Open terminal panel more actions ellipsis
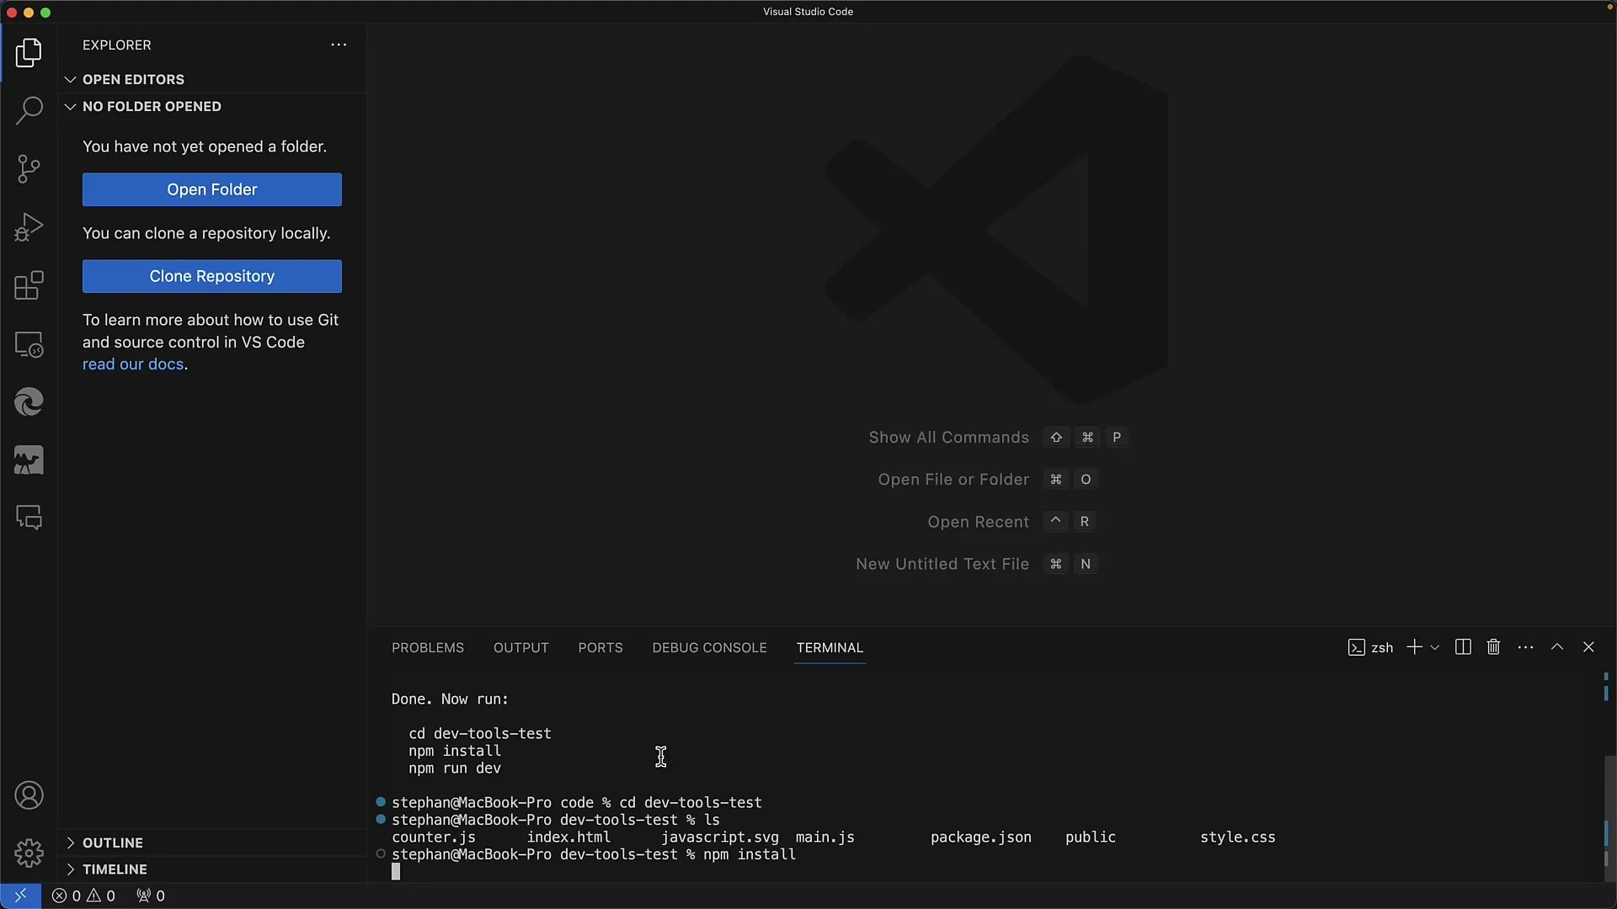Image resolution: width=1617 pixels, height=909 pixels. click(1525, 647)
